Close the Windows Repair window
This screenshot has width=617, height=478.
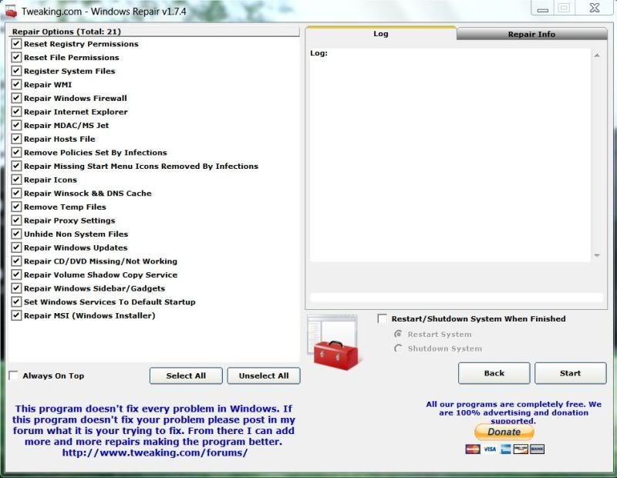(595, 8)
